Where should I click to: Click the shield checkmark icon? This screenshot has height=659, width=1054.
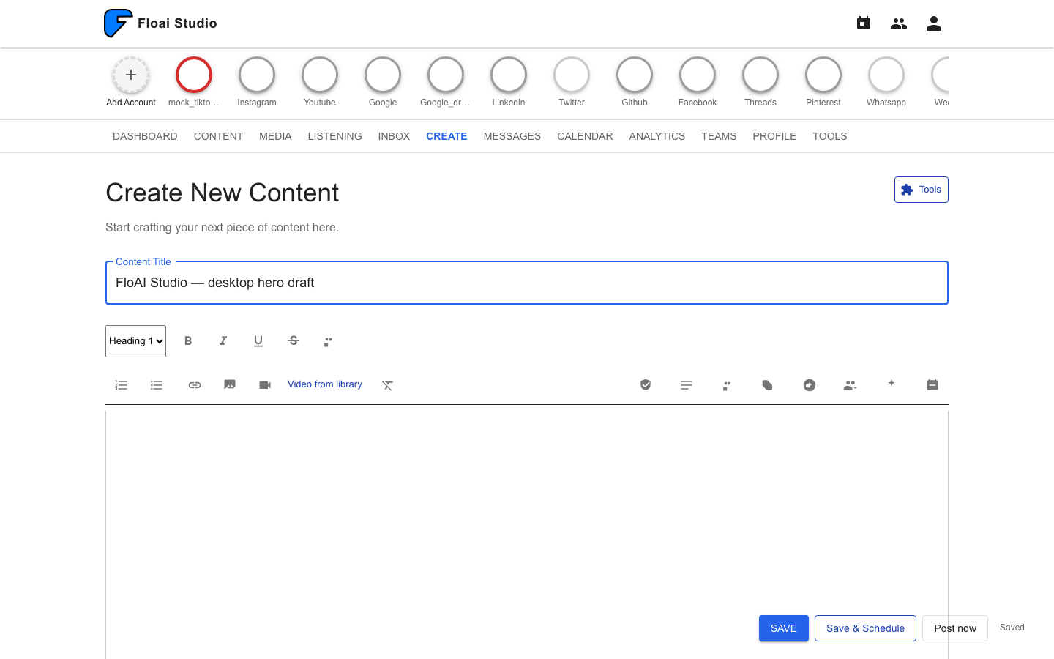646,385
